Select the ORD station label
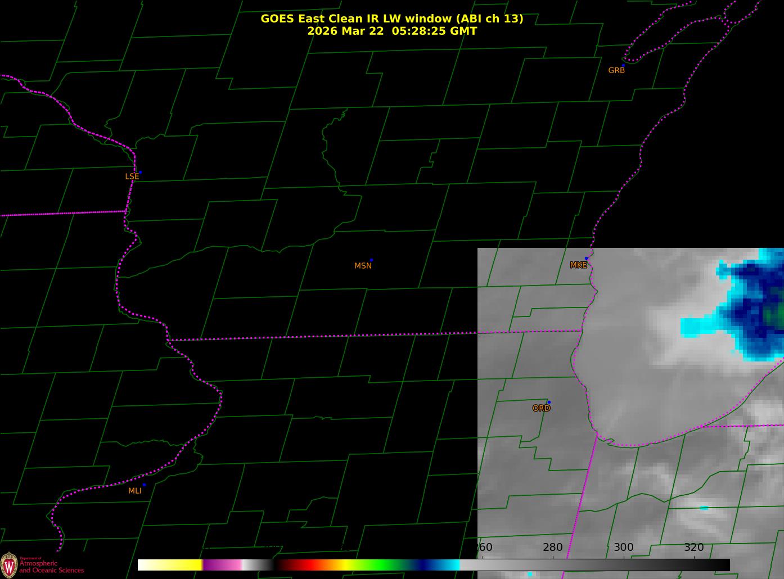Viewport: 784px width, 579px height. (541, 409)
